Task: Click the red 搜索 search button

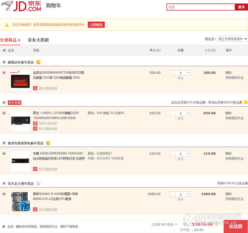Action: (241, 7)
